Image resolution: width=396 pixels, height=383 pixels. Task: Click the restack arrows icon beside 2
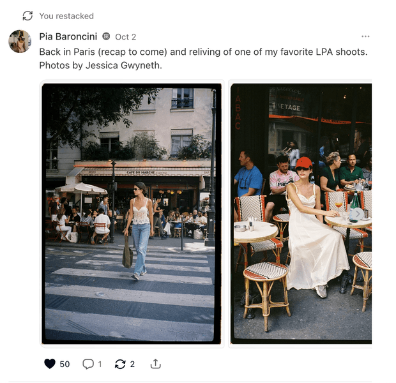120,364
